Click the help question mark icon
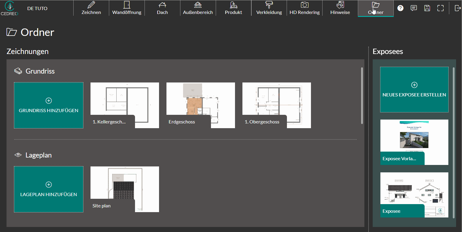Screen dimensions: 462x232 click(x=400, y=8)
